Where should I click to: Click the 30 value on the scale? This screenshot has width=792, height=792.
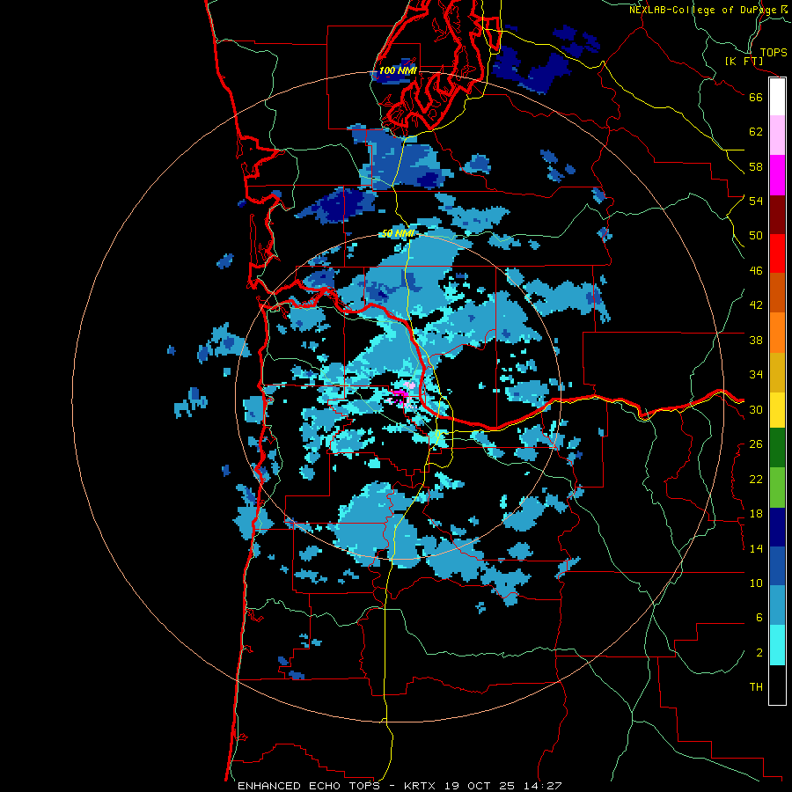tap(756, 409)
